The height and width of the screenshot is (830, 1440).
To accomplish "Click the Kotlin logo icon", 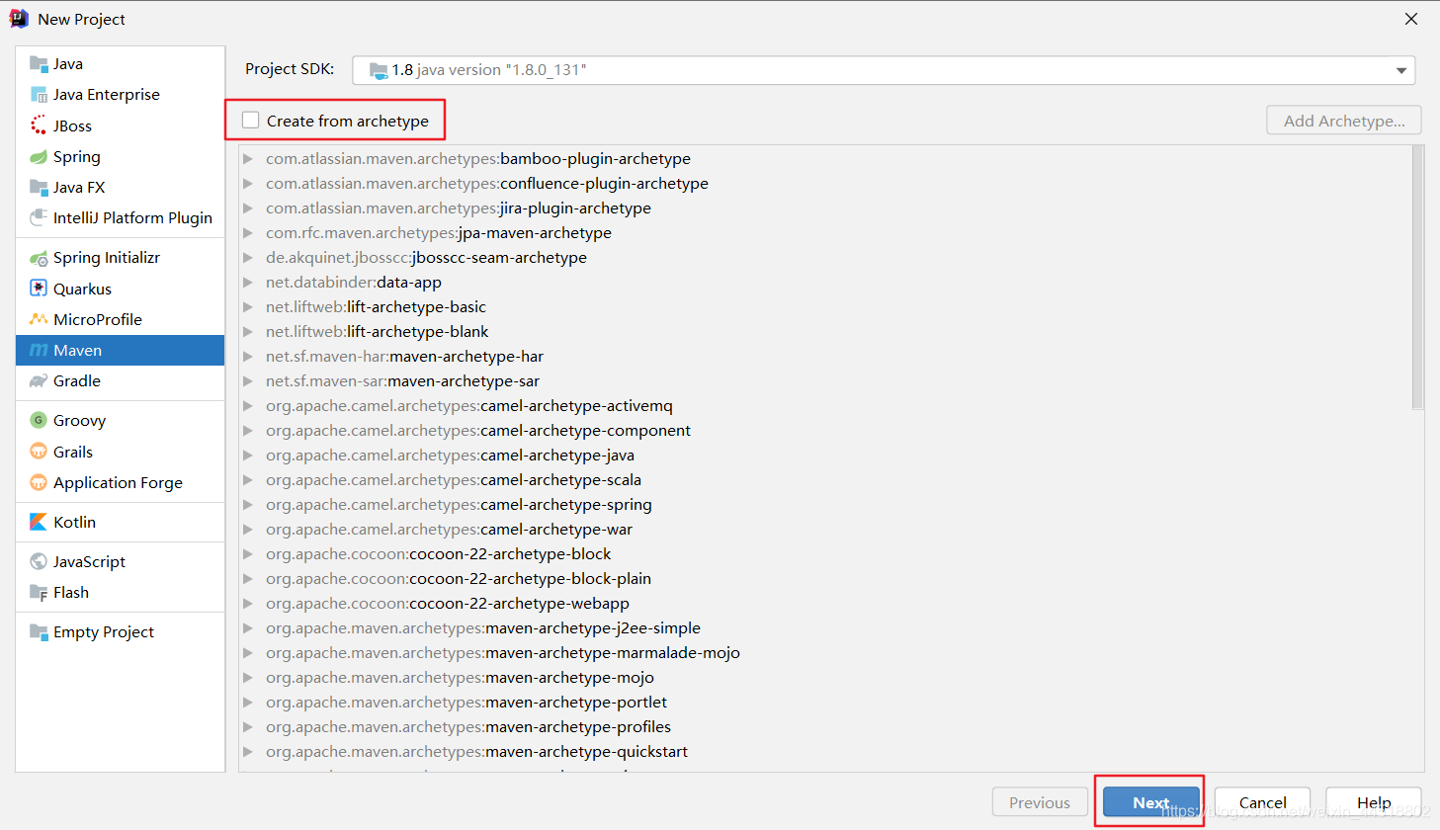I will 39,522.
